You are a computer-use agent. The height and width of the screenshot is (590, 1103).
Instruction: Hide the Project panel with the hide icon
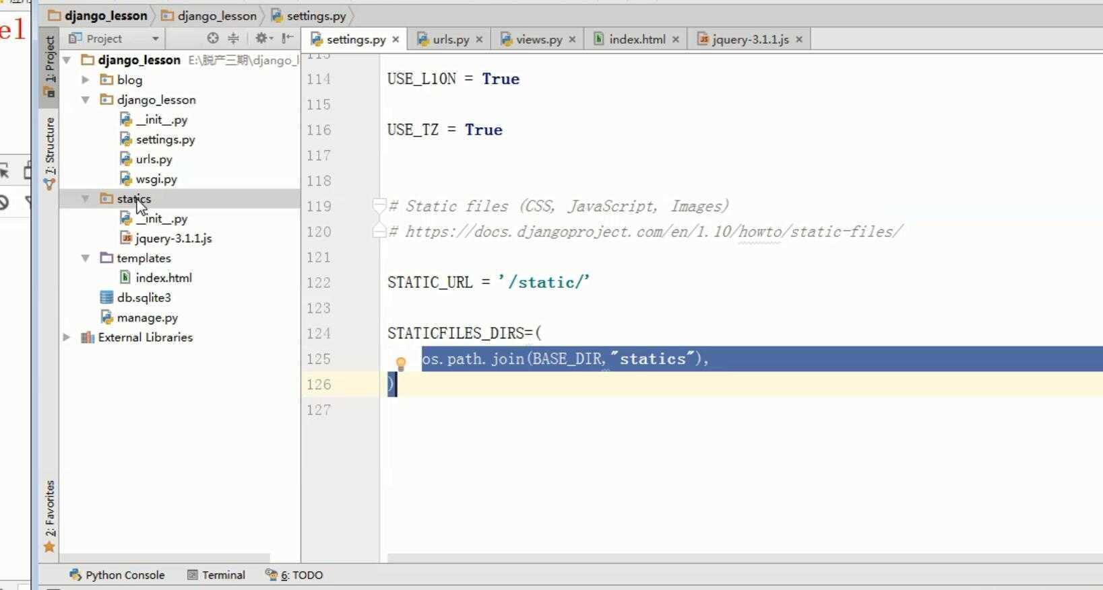[288, 38]
